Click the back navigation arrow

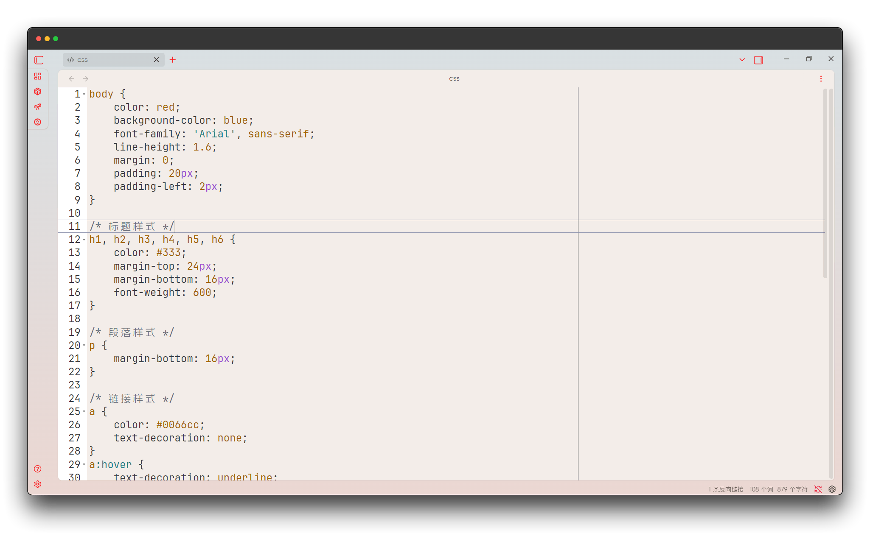click(71, 78)
